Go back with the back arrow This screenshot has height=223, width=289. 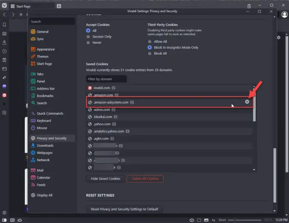point(5,14)
